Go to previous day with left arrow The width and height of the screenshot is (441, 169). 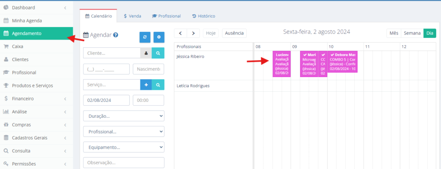180,33
